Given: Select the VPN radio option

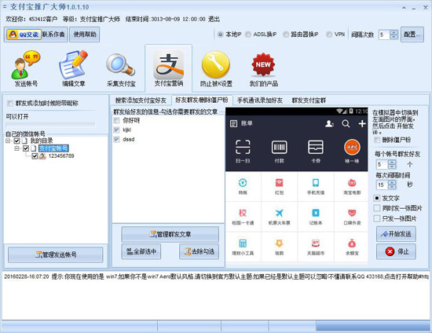Looking at the screenshot, I should (x=329, y=35).
